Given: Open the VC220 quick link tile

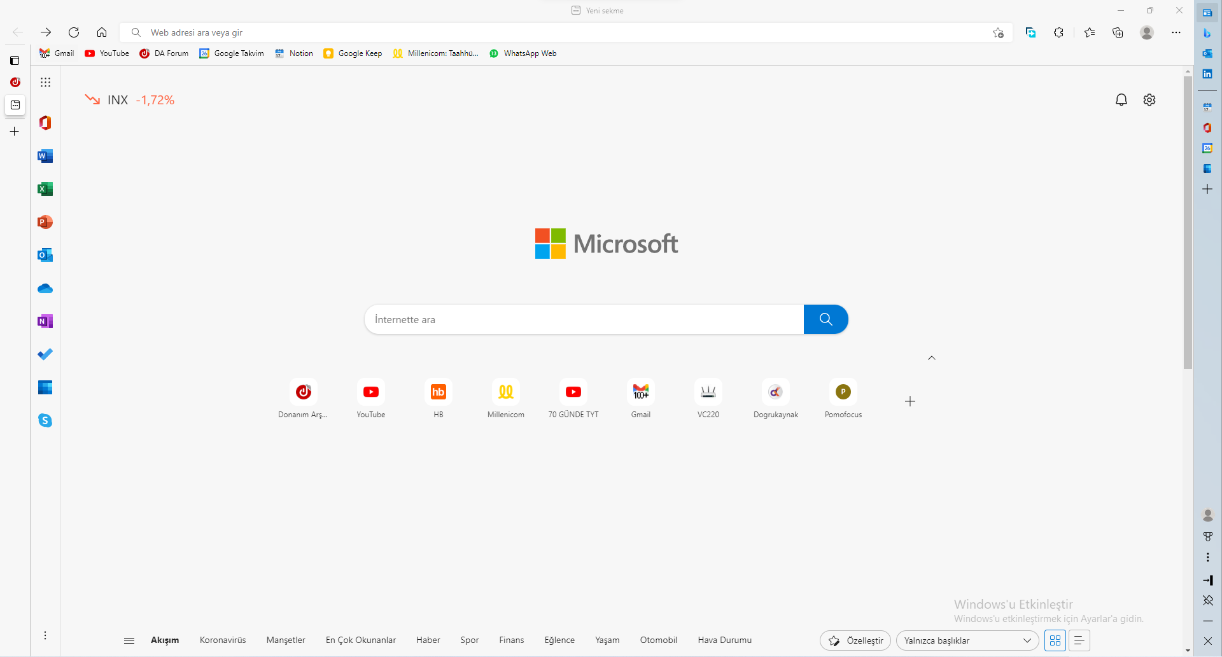Looking at the screenshot, I should coord(708,399).
